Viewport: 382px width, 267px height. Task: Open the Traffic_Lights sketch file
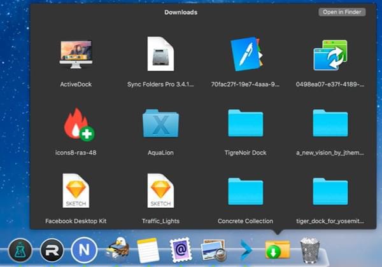pyautogui.click(x=160, y=191)
